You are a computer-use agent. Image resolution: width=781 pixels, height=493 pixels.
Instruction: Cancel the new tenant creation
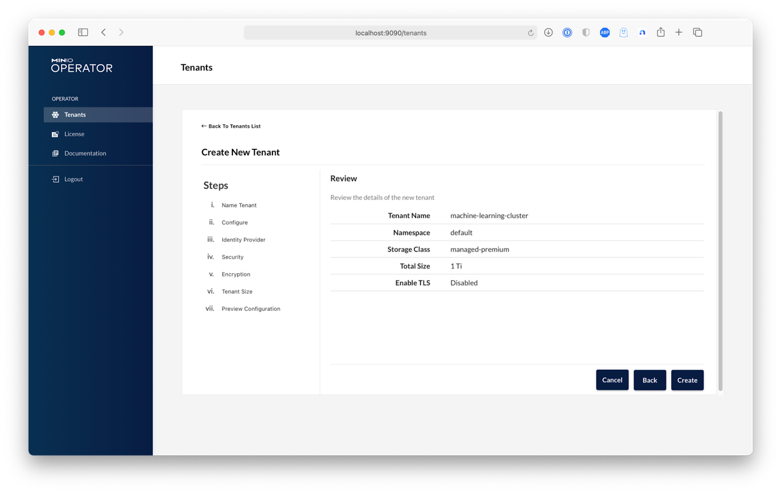612,380
